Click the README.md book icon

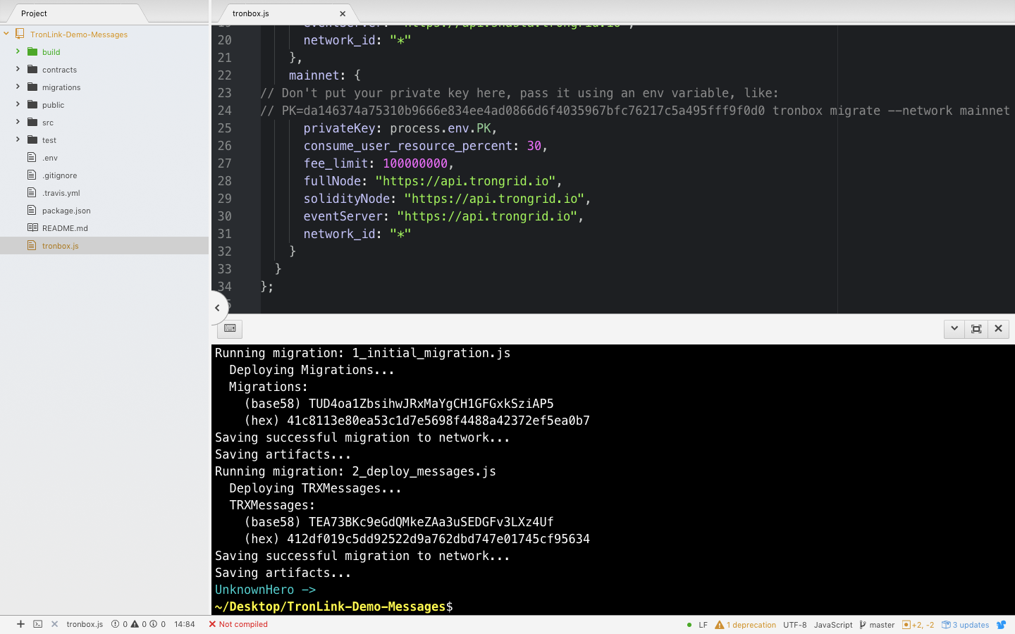[32, 228]
